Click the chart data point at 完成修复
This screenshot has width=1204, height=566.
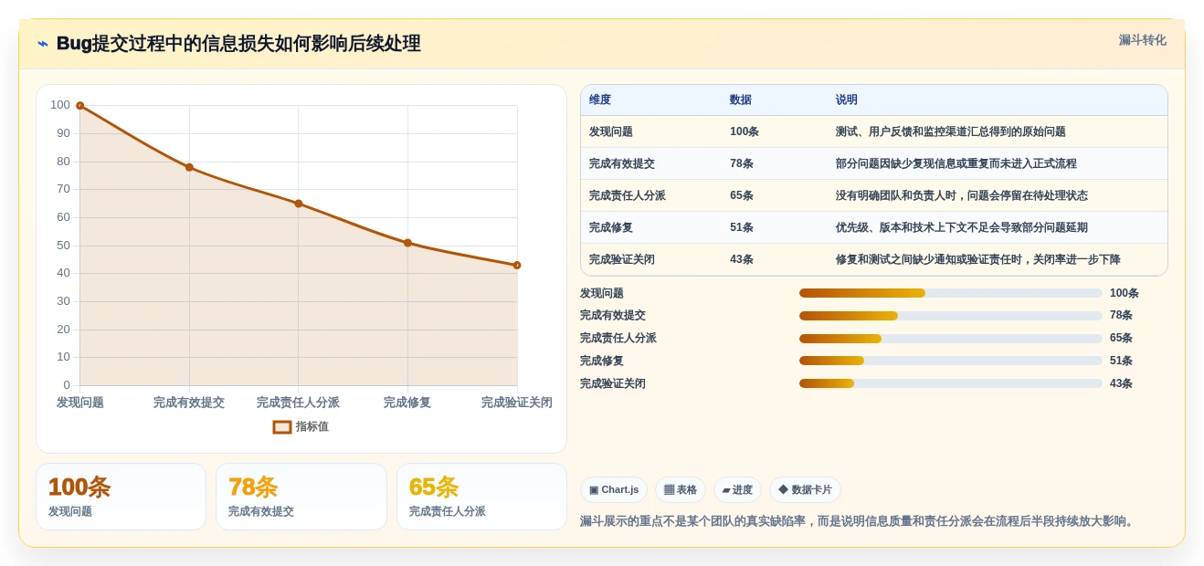point(407,243)
